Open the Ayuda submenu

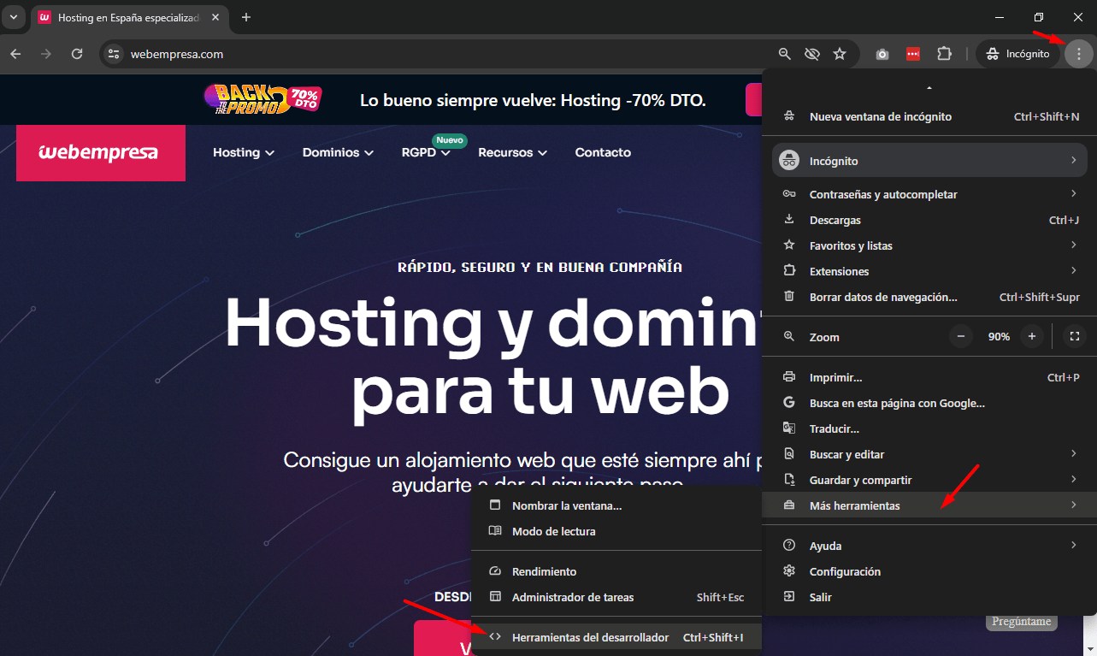[x=929, y=546]
